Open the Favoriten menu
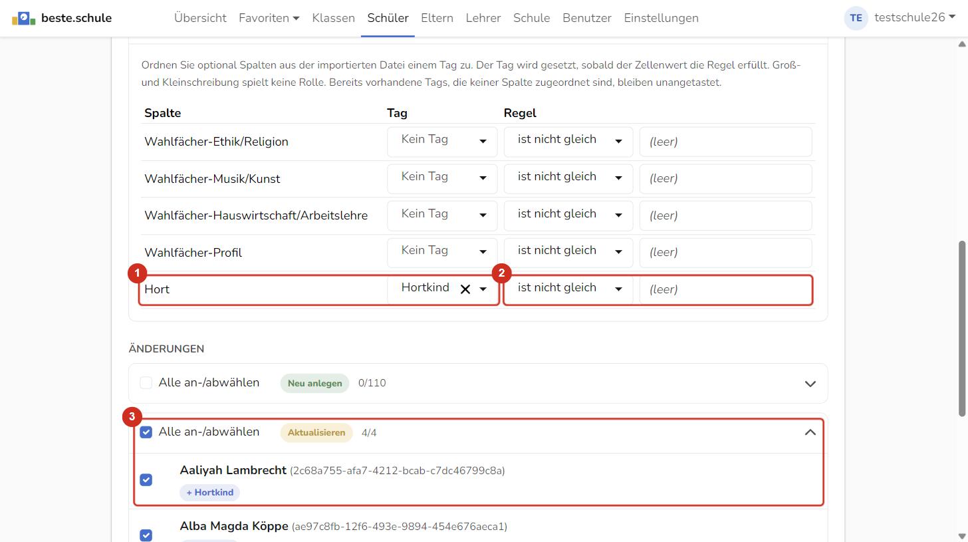The width and height of the screenshot is (968, 542). point(269,18)
